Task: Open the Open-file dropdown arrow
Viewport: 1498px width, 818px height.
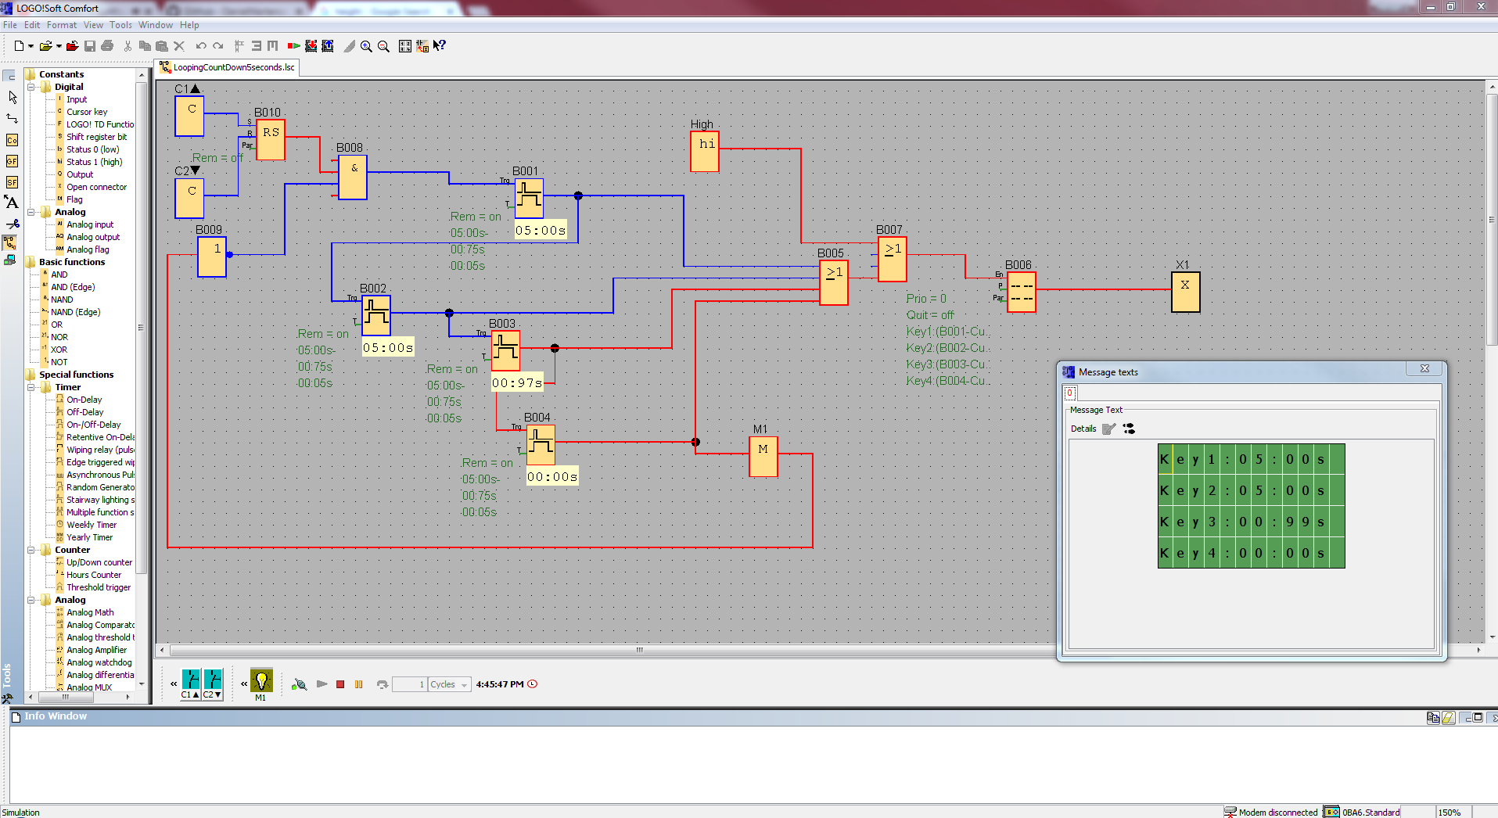Action: pos(59,46)
